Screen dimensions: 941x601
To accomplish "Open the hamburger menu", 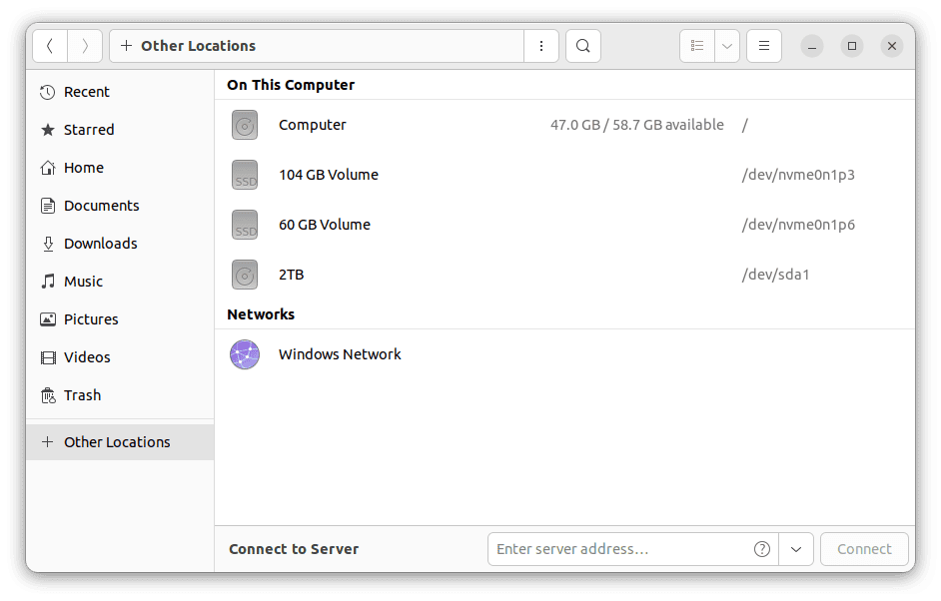I will click(763, 46).
